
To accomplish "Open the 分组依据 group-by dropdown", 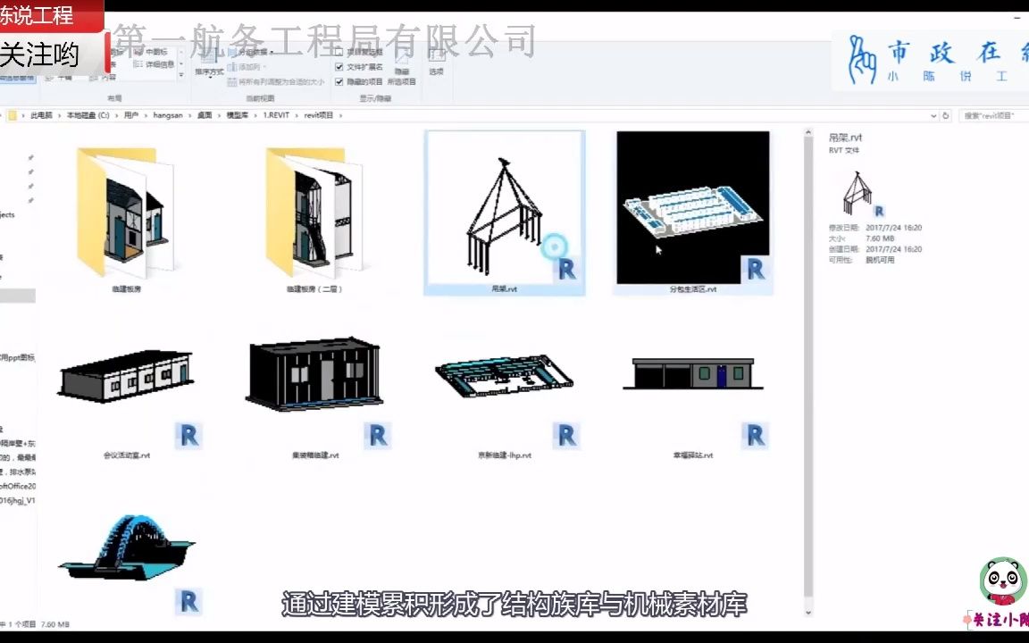I will click(251, 52).
